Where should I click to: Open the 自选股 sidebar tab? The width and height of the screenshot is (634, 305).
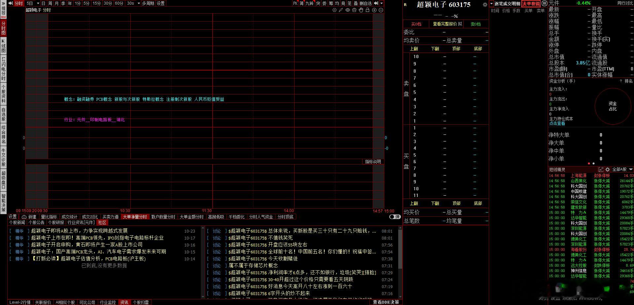(3, 114)
